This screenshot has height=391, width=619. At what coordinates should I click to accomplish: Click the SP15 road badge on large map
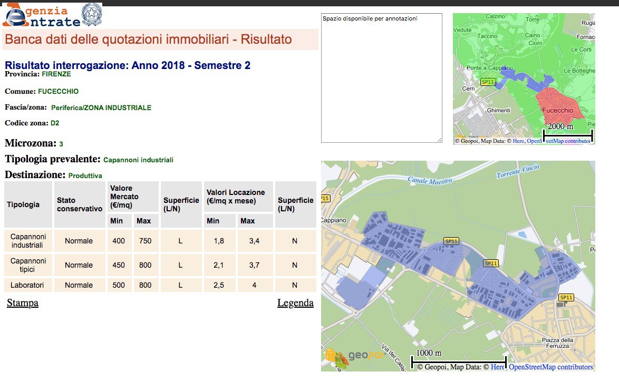pyautogui.click(x=324, y=199)
